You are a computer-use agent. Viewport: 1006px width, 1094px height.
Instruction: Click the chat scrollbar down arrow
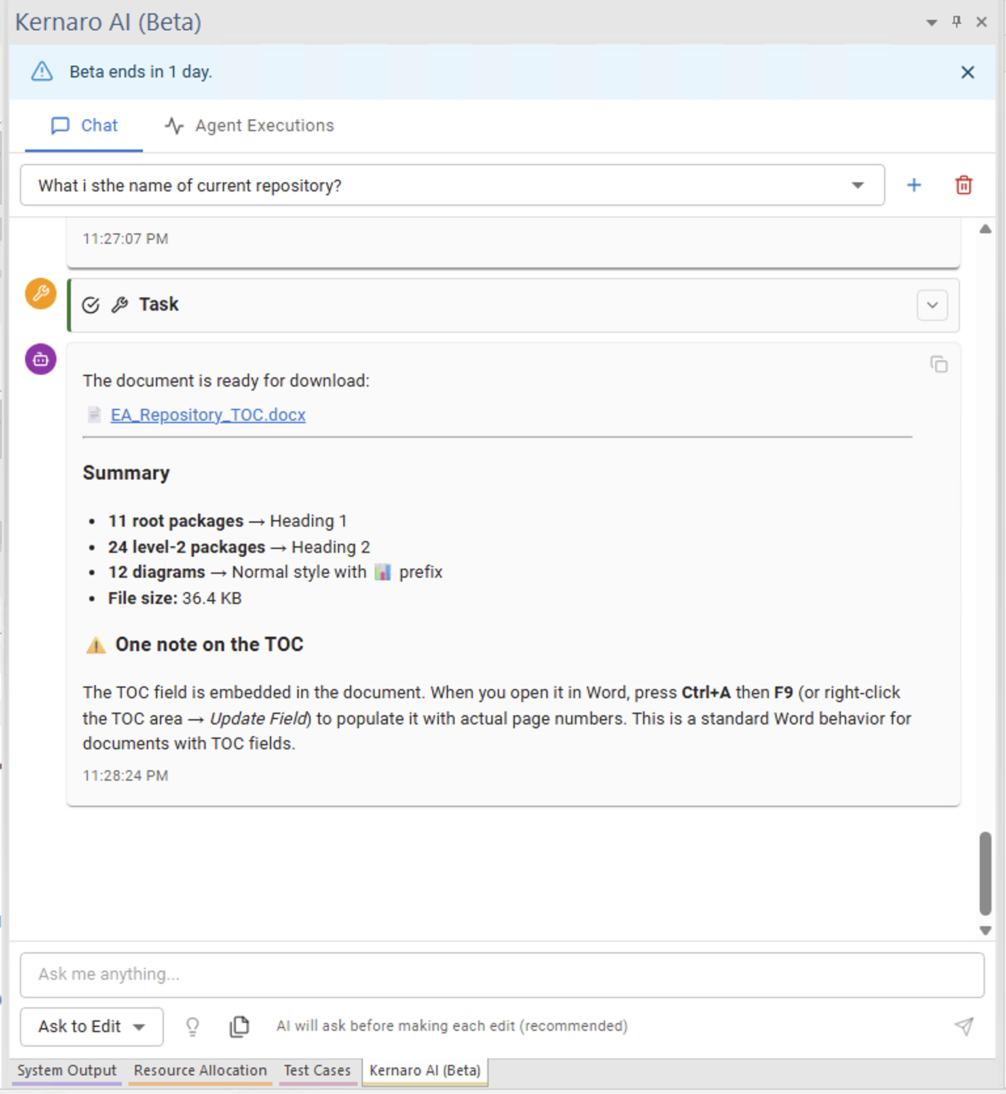[x=985, y=930]
